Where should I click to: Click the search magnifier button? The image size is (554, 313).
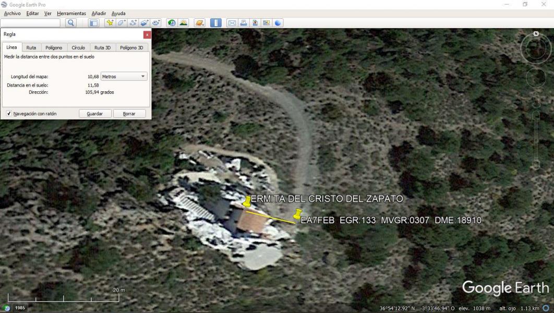click(71, 23)
